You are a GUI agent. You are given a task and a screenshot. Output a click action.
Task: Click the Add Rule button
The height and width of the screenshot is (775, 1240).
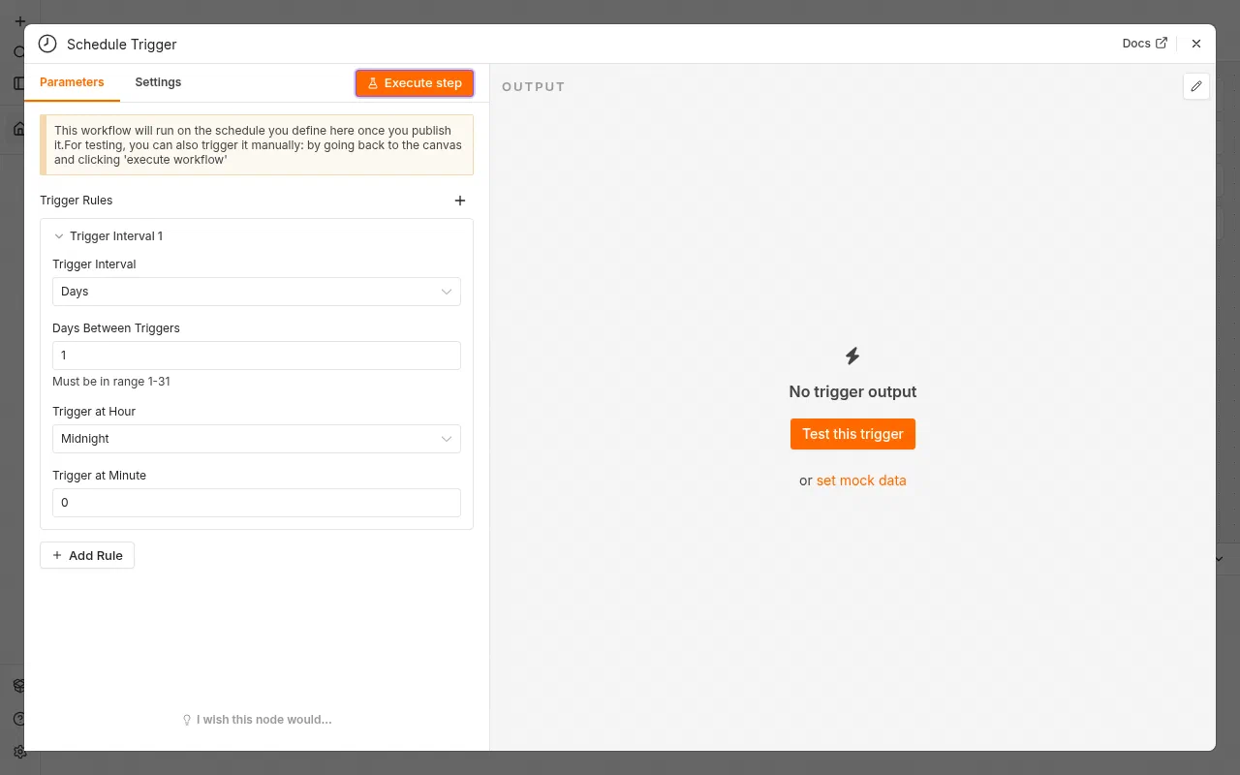[87, 555]
